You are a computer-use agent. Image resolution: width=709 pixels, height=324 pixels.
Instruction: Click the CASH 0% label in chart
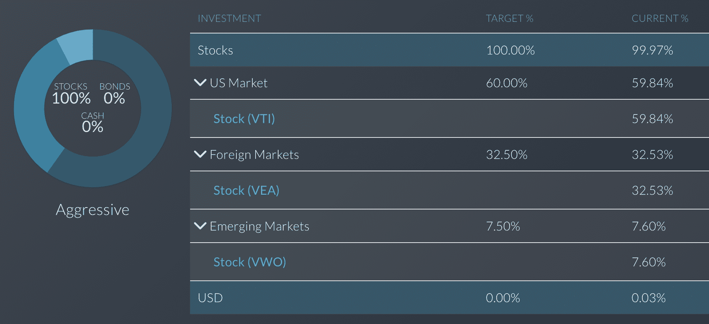[93, 122]
